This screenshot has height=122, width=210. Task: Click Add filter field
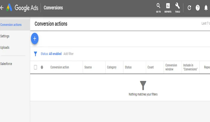pos(68,54)
